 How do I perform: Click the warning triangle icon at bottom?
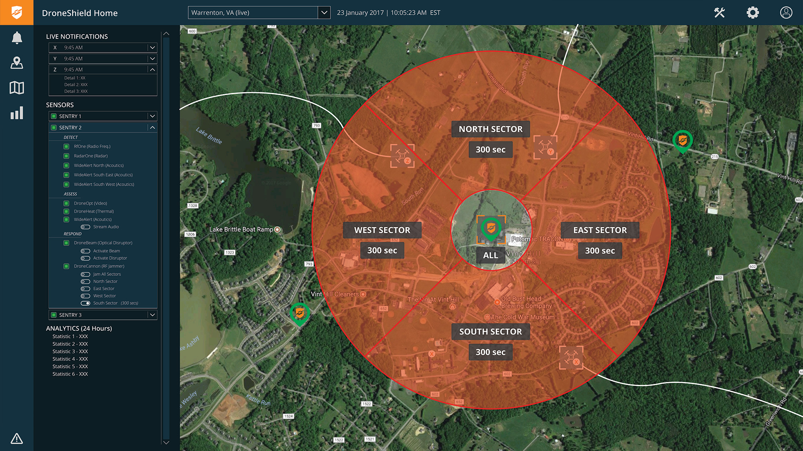tap(17, 438)
